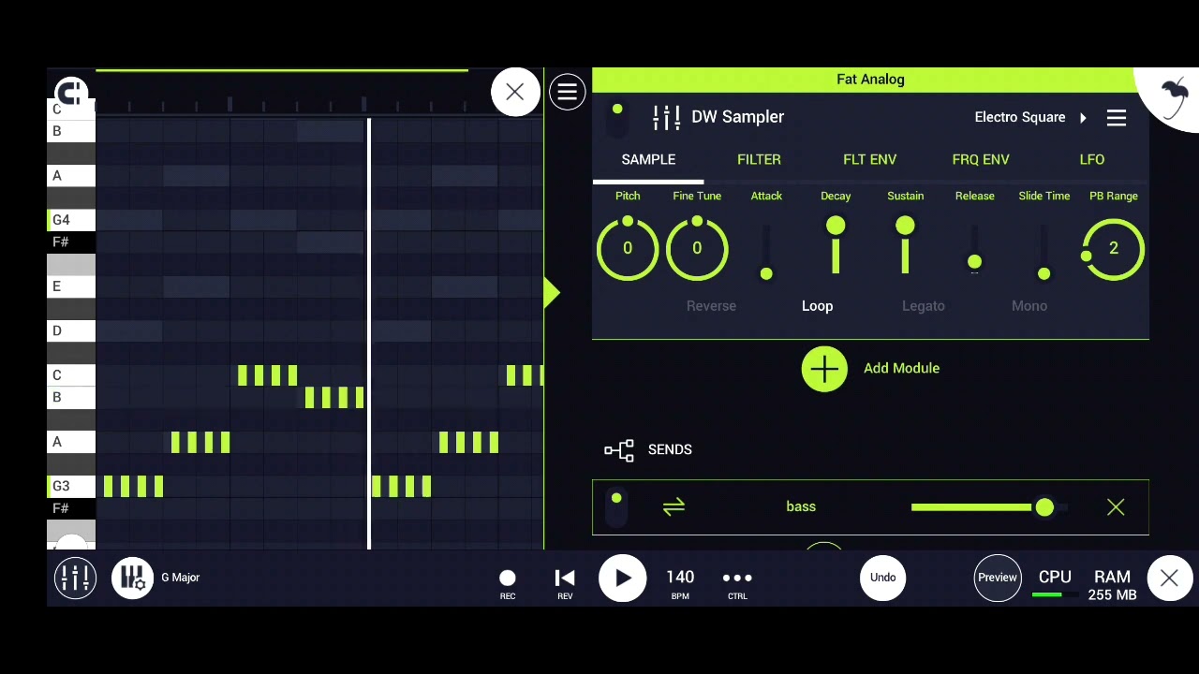Click the G4 piano key
Viewport: 1199px width, 674px height.
pyautogui.click(x=71, y=220)
